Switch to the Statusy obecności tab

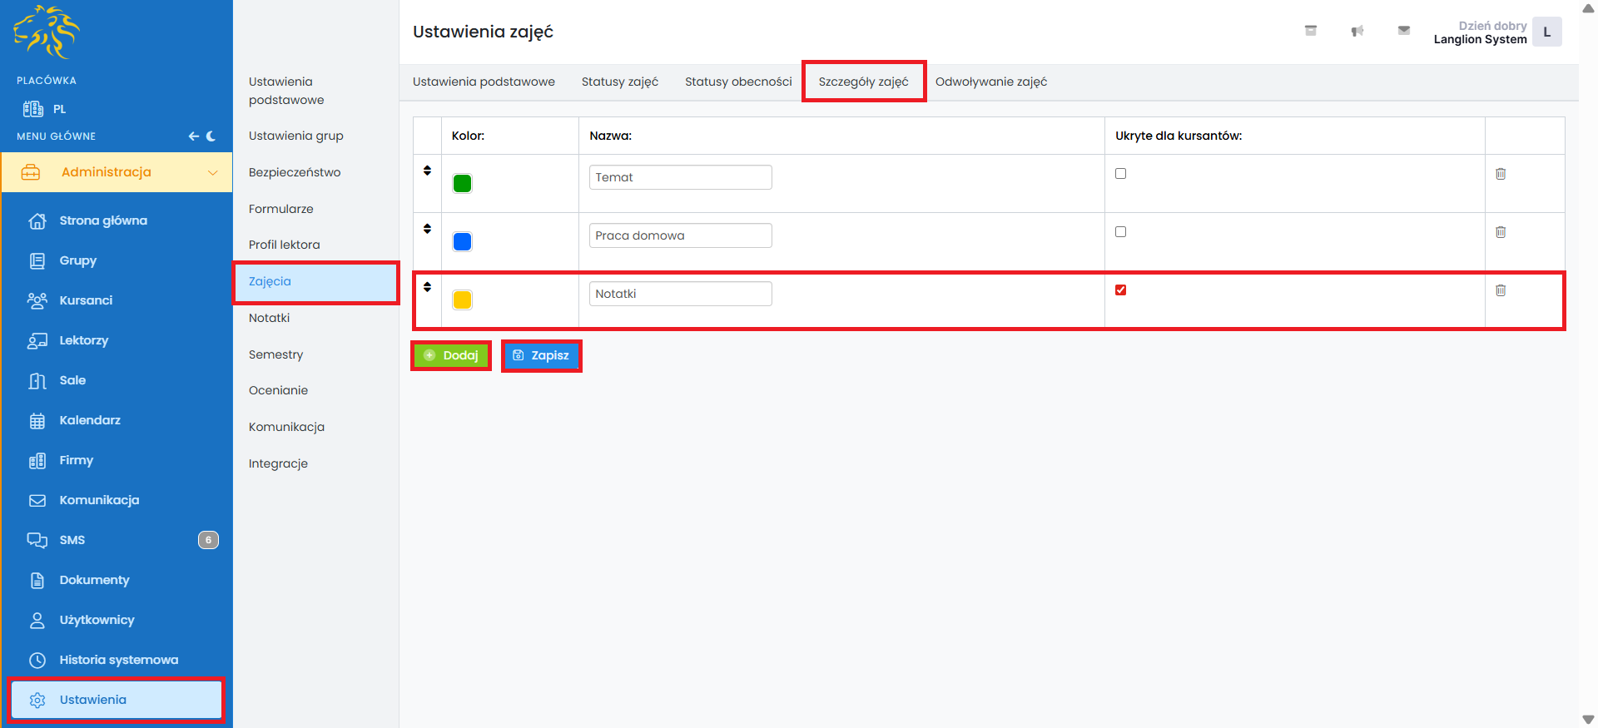[x=738, y=82]
